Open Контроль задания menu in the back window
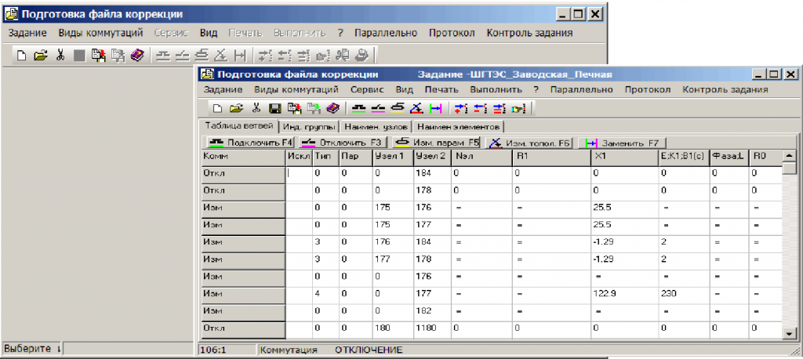Screen dimensions: 803x359 (529, 34)
